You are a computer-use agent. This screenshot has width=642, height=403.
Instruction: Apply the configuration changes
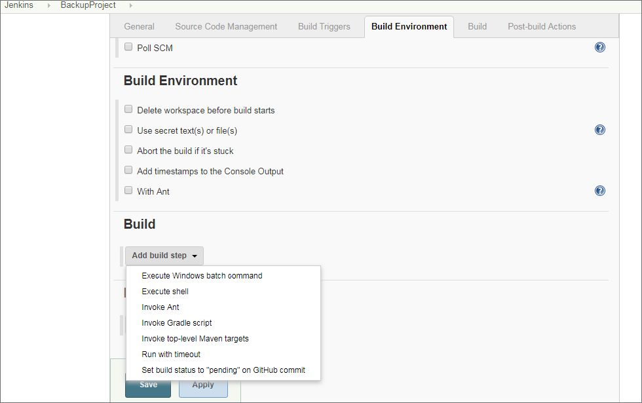click(x=202, y=385)
